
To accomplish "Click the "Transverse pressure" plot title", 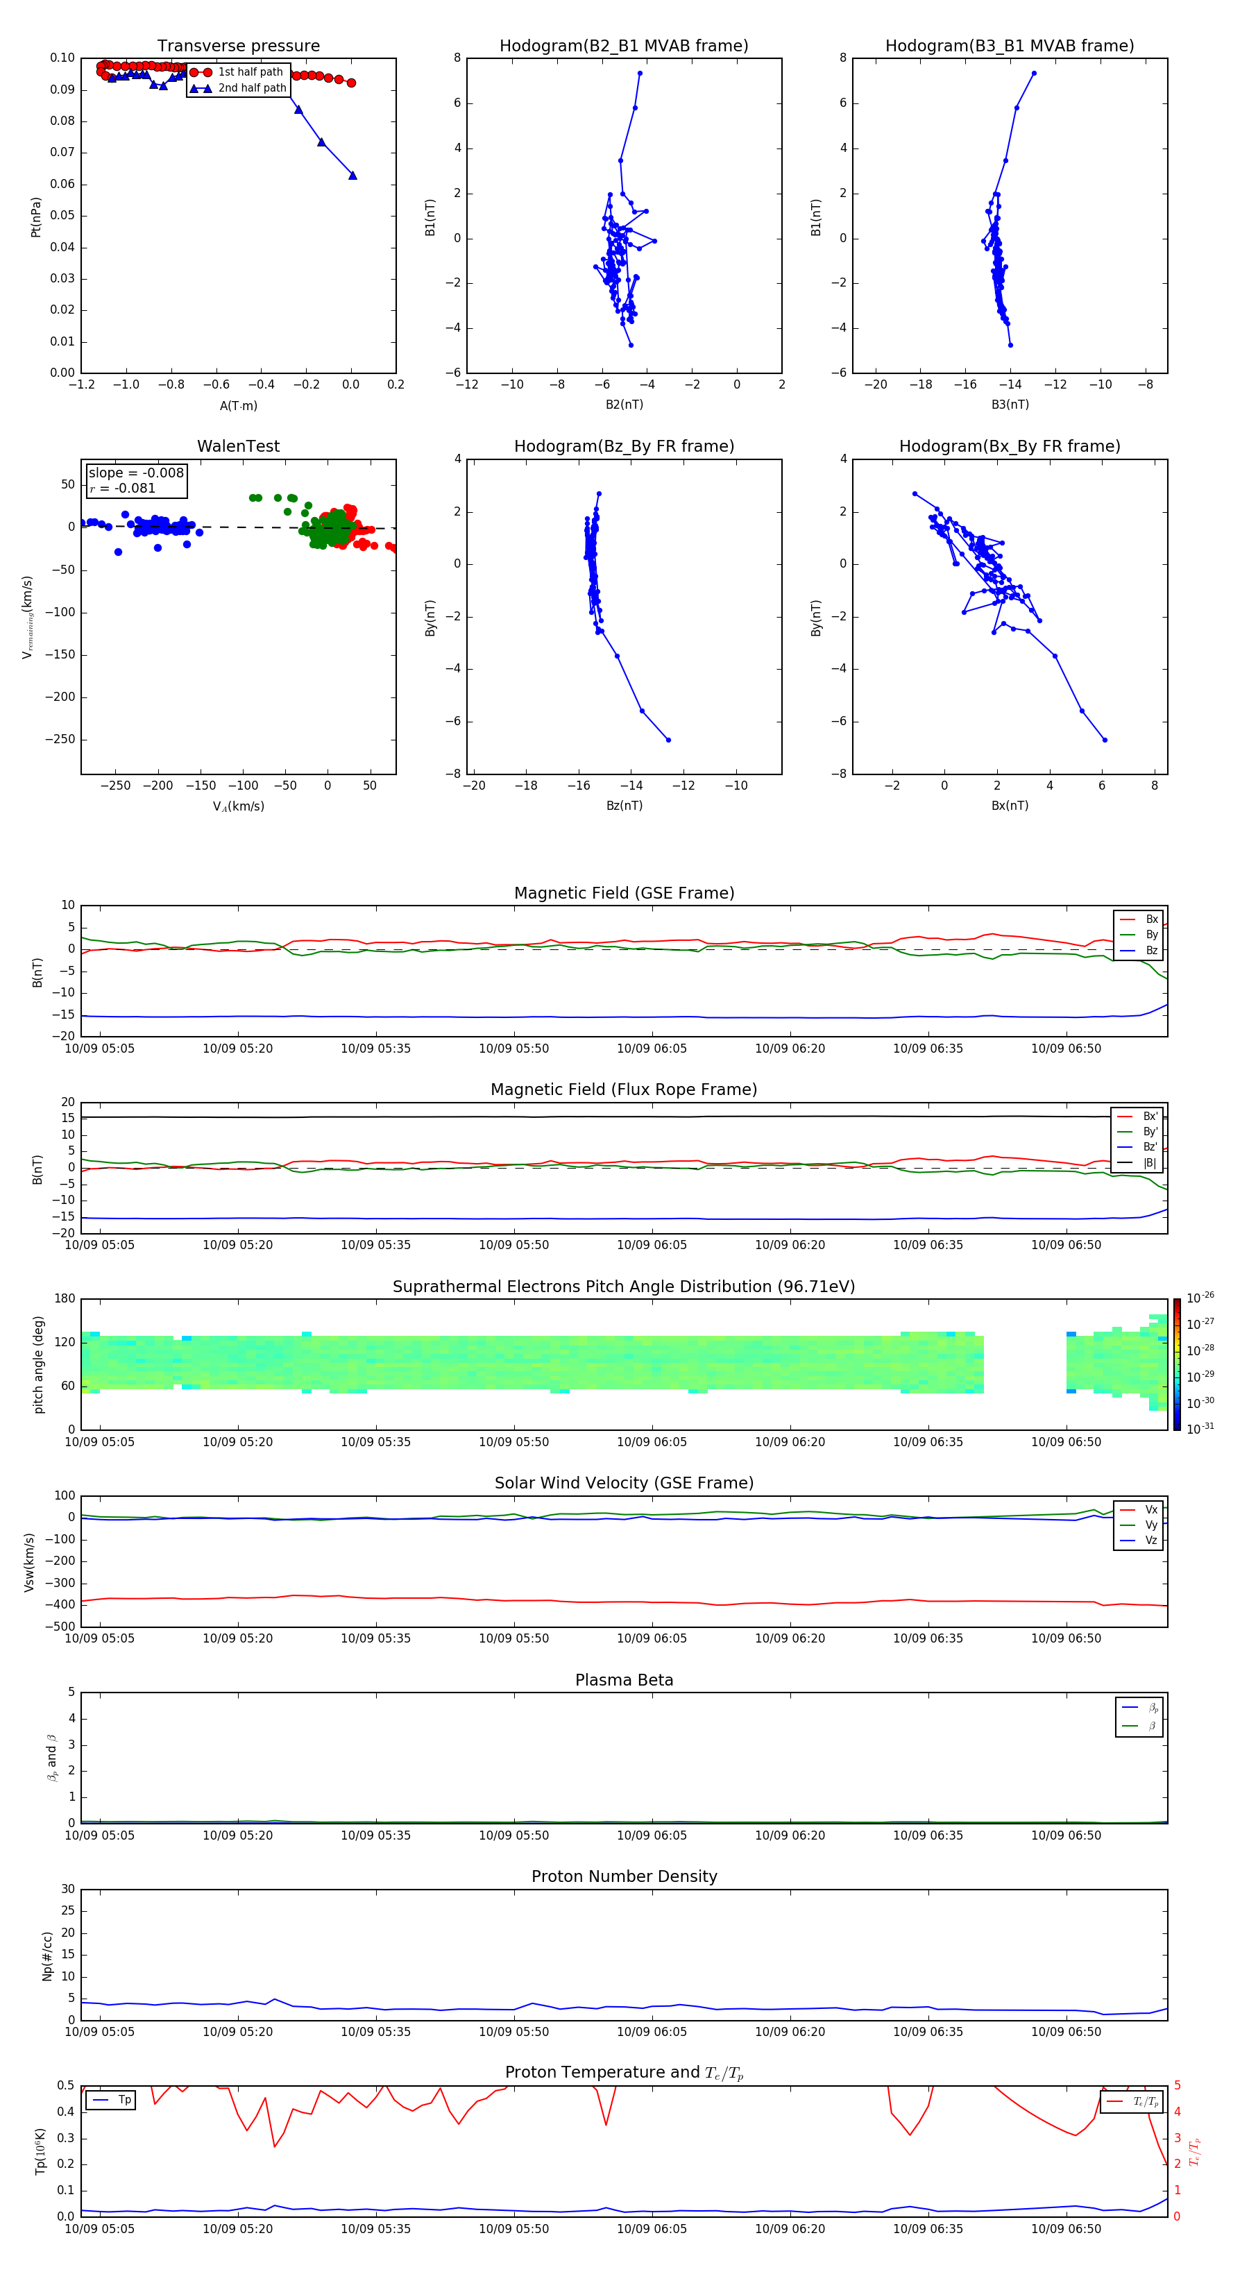I will 238,46.
